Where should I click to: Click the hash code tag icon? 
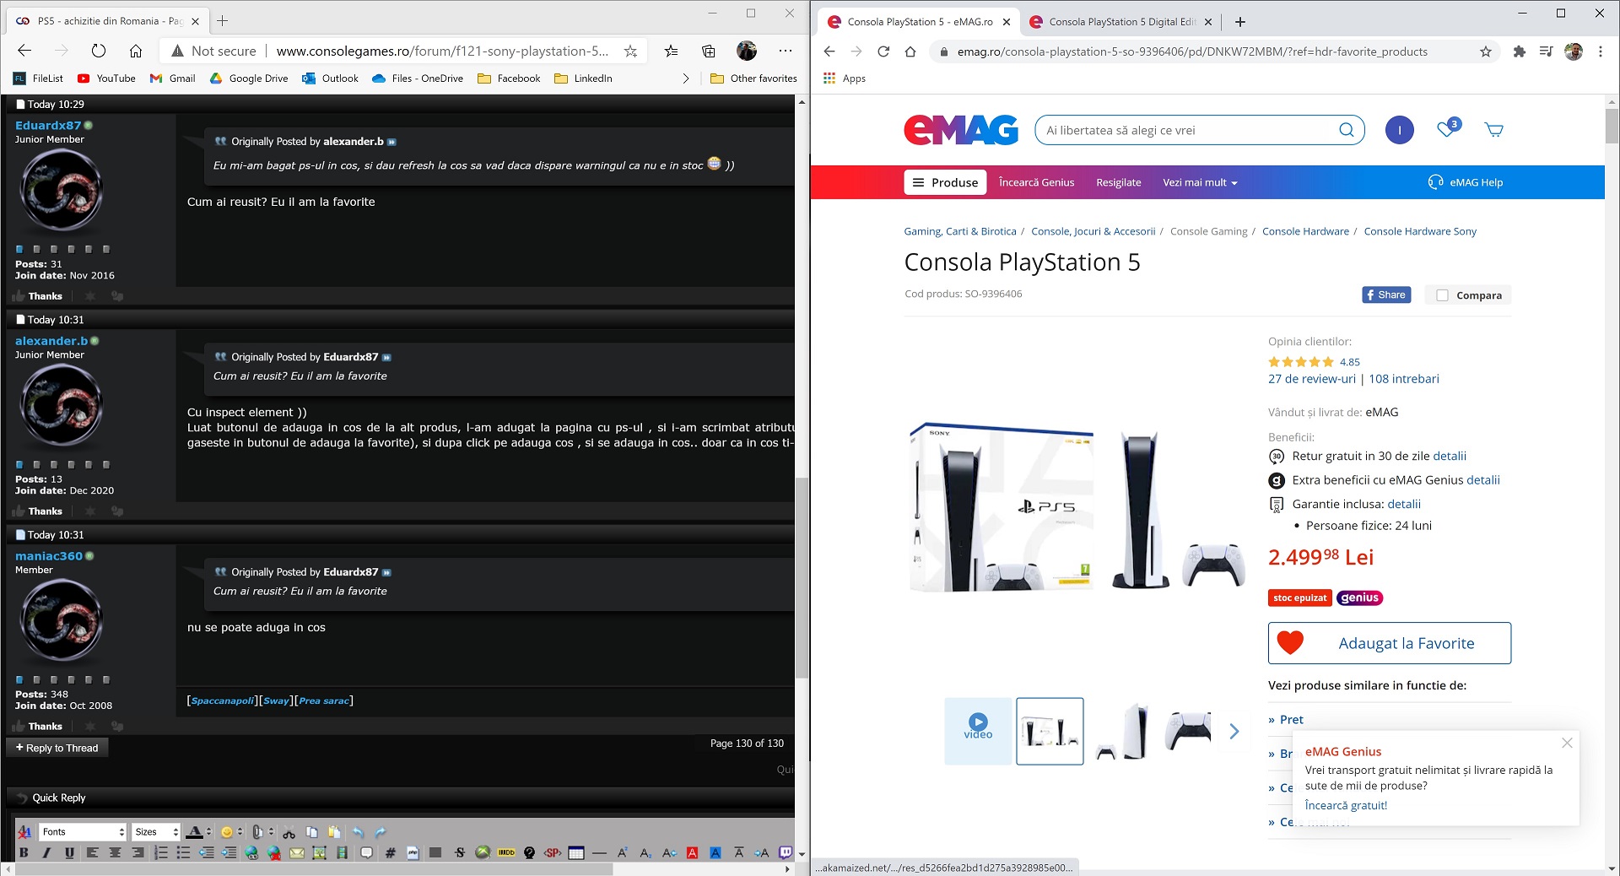[390, 853]
